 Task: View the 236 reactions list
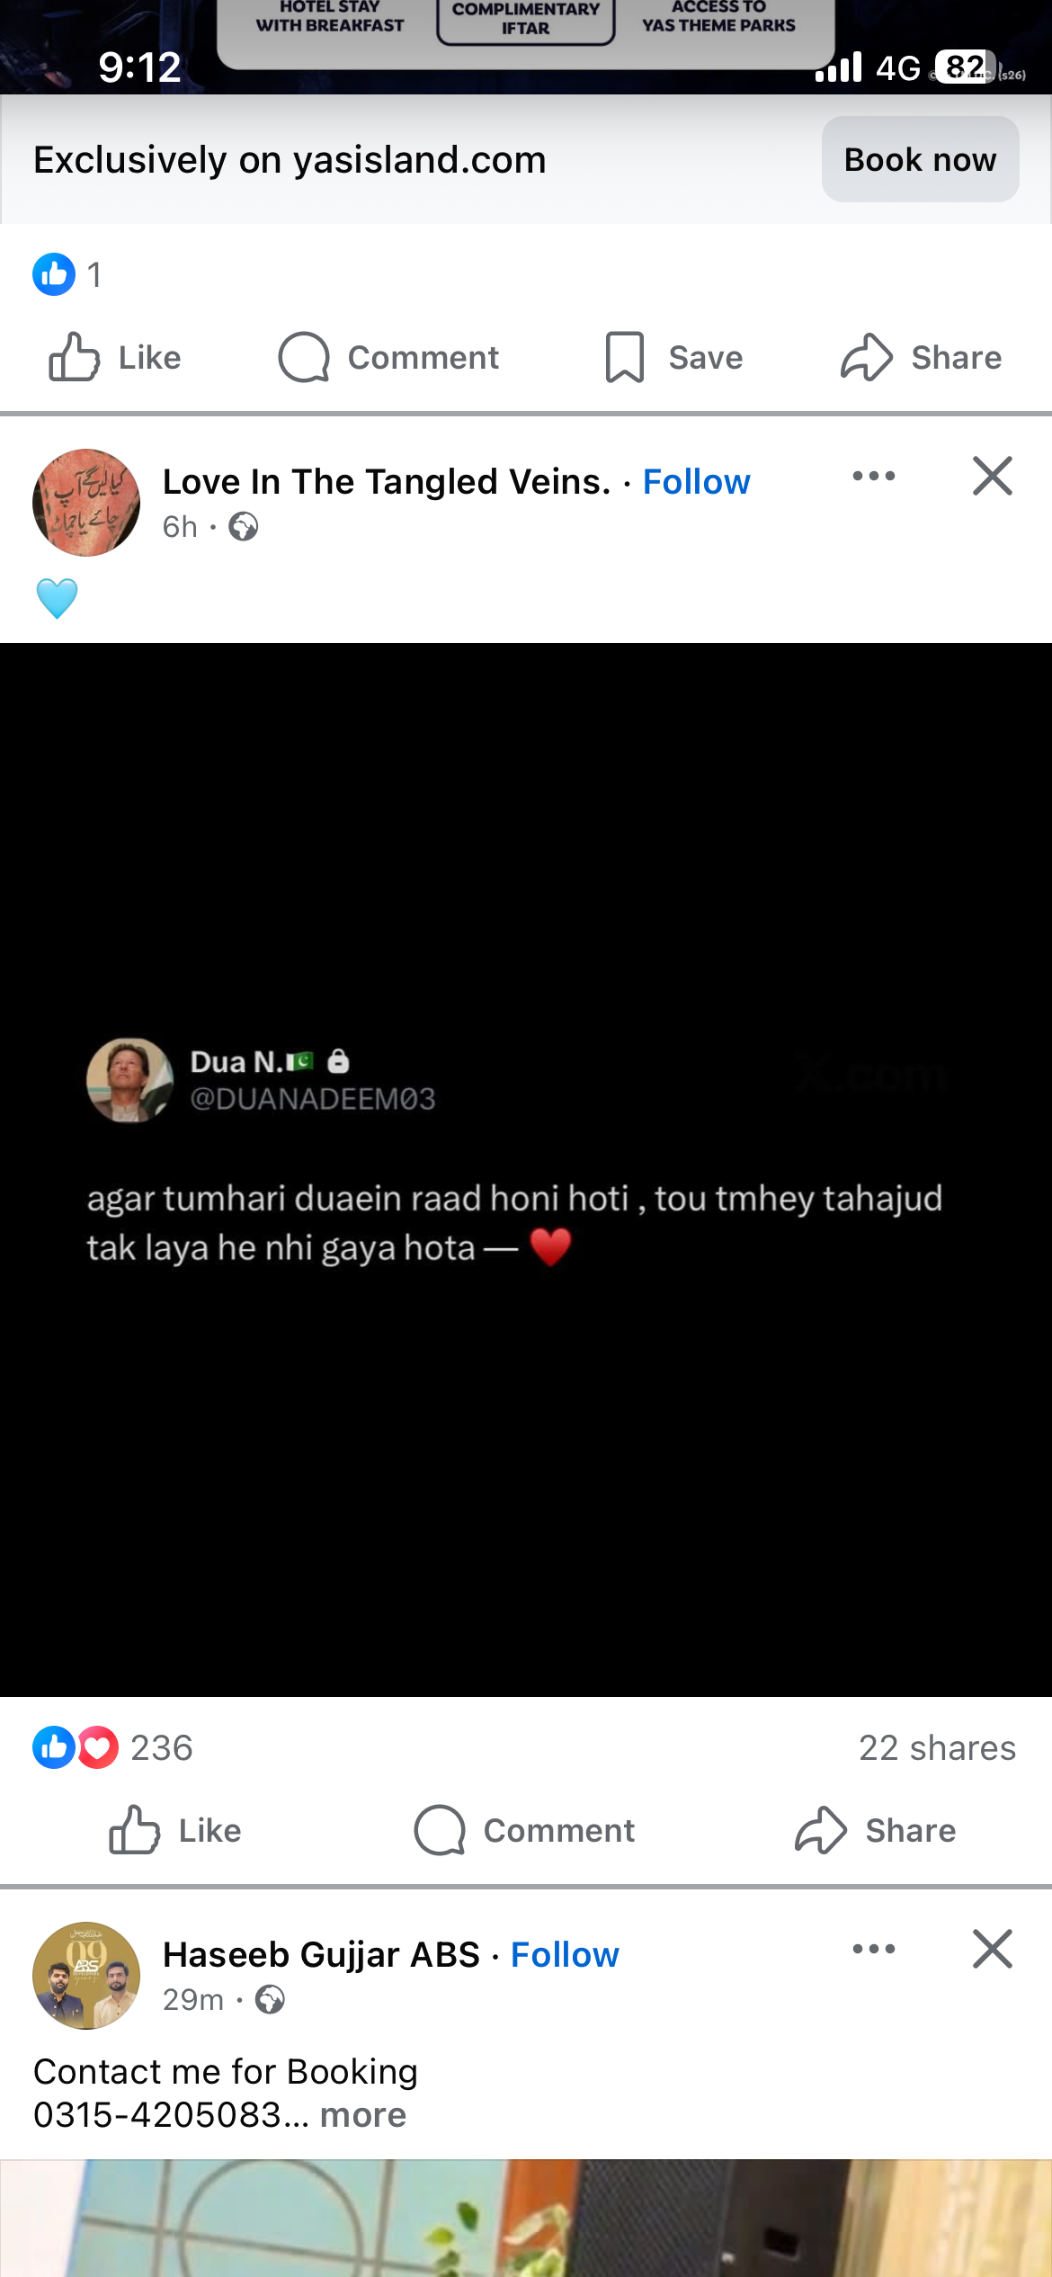coord(112,1747)
